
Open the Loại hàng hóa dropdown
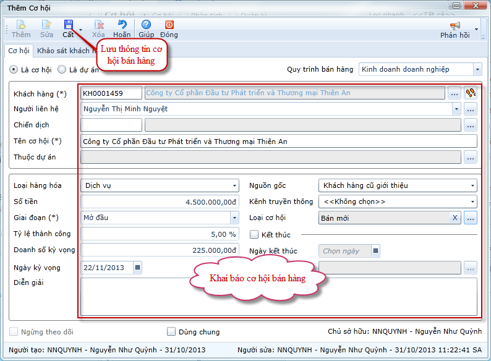pos(234,185)
